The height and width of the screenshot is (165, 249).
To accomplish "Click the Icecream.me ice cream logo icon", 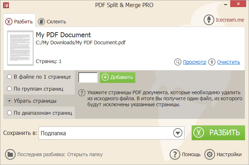I will coord(209,20).
